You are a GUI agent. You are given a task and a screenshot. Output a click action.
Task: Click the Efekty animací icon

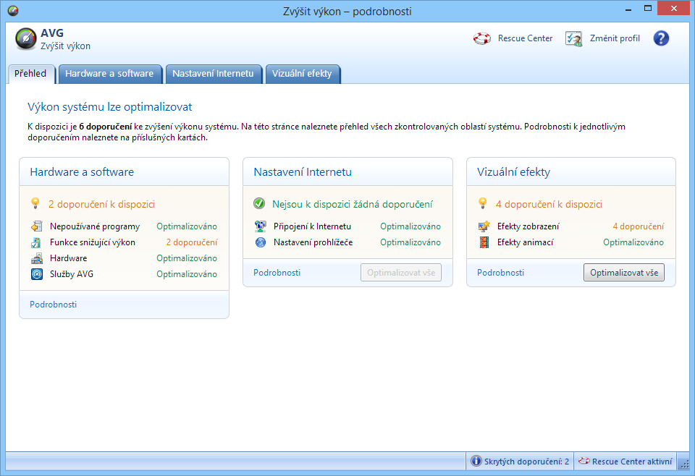[483, 242]
